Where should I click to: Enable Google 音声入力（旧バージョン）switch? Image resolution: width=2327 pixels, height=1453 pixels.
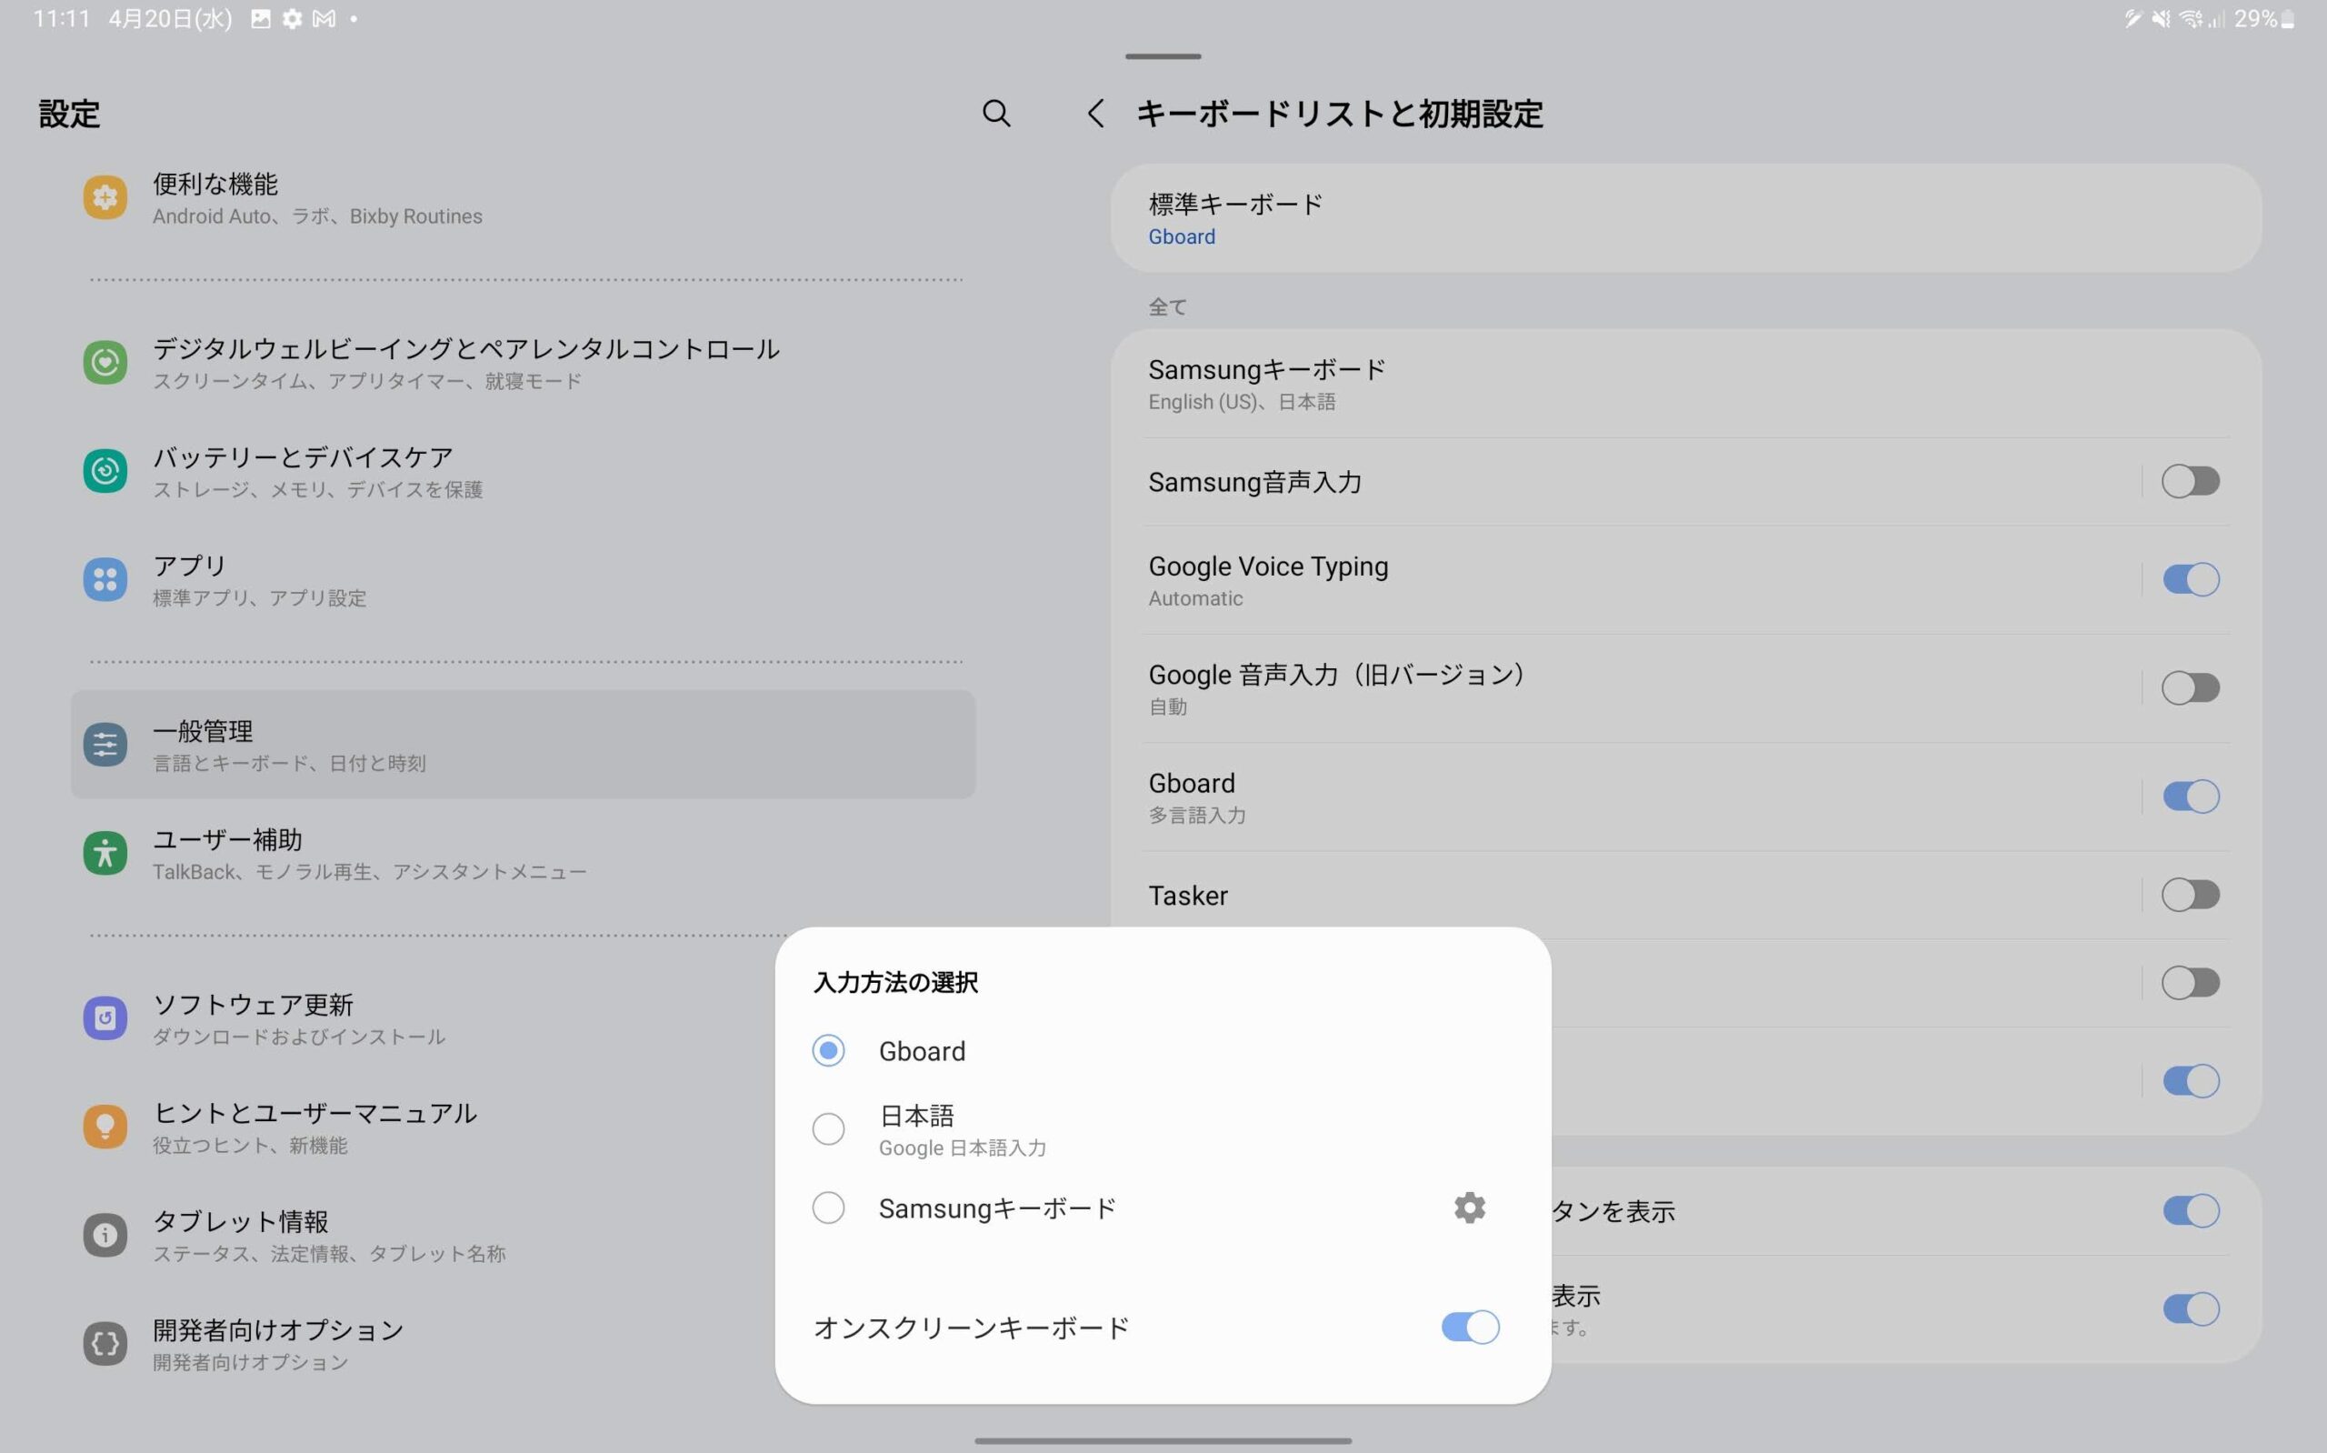(2190, 688)
